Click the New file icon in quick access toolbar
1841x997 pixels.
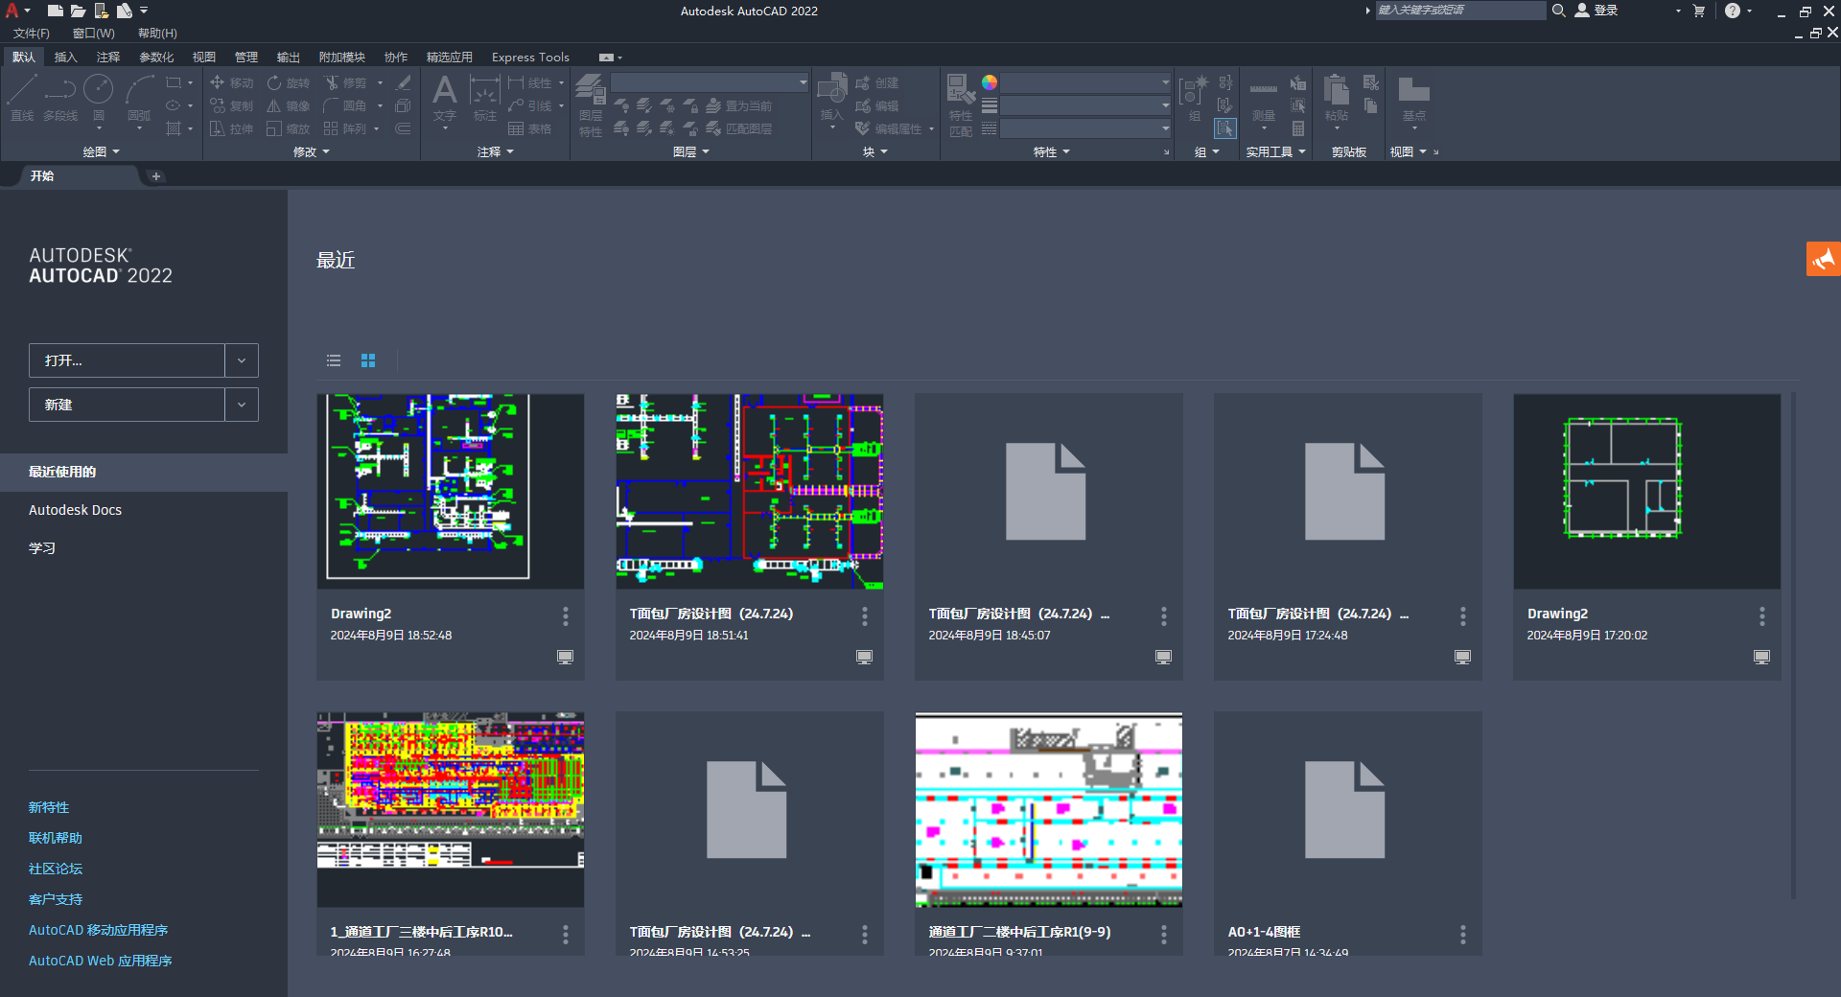click(x=56, y=11)
